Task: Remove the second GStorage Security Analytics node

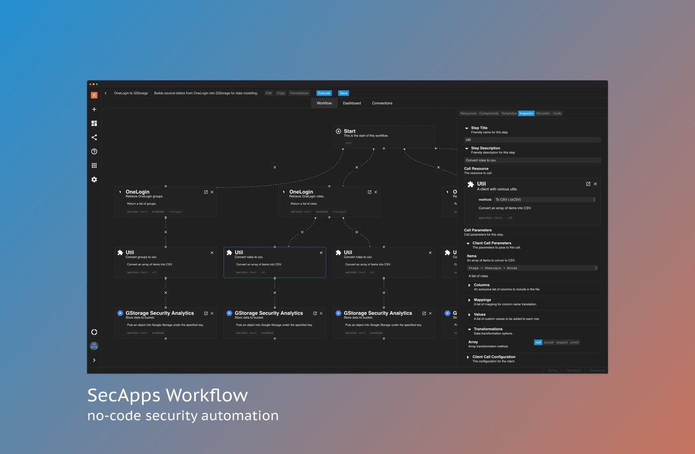Action: pos(321,313)
